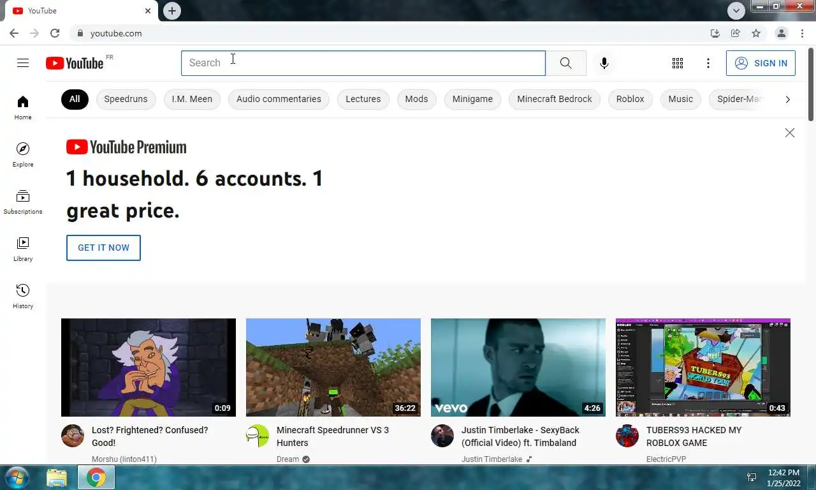This screenshot has width=816, height=490.
Task: Click the network icon in system tray
Action: tap(752, 478)
